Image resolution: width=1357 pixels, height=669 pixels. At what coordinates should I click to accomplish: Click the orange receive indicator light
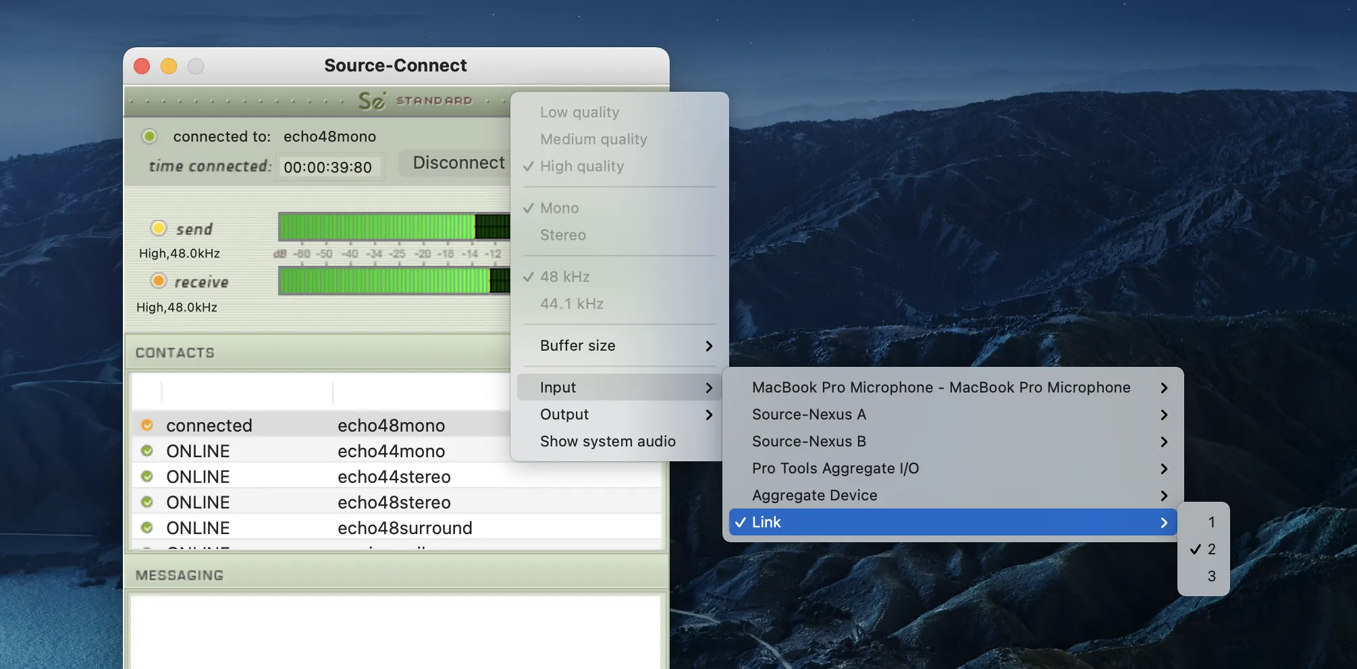pos(159,281)
